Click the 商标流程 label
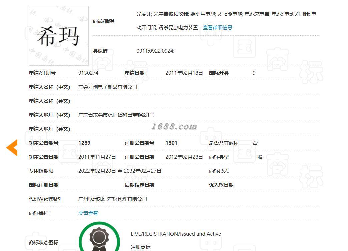The width and height of the screenshot is (348, 251). (x=39, y=213)
